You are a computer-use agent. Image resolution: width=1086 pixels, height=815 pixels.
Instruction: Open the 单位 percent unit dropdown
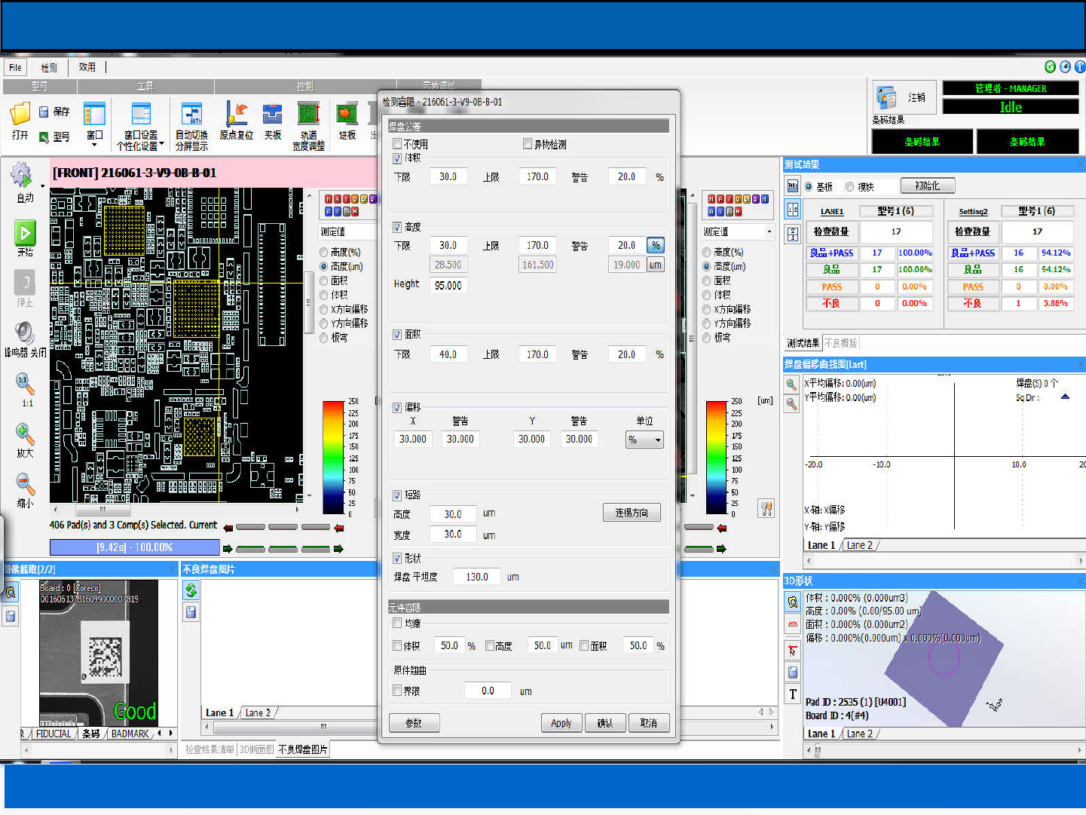point(645,440)
